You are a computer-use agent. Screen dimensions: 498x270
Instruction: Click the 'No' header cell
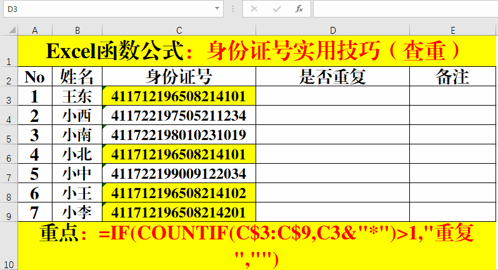click(35, 76)
